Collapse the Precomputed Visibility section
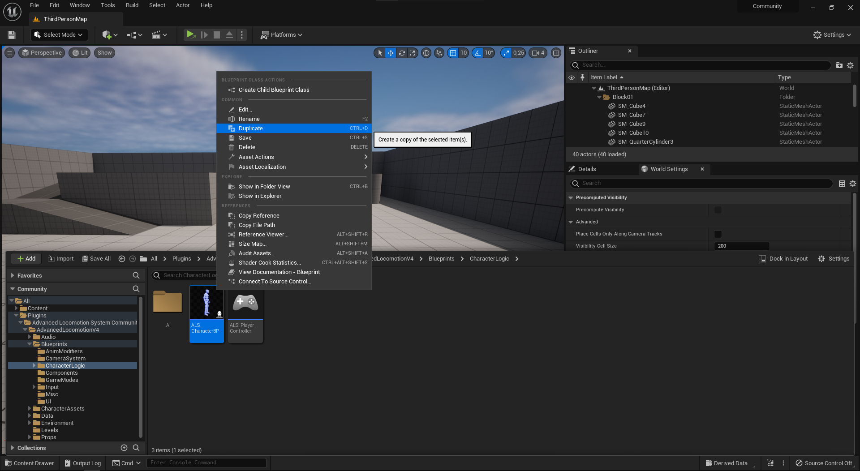This screenshot has height=471, width=860. (x=571, y=198)
